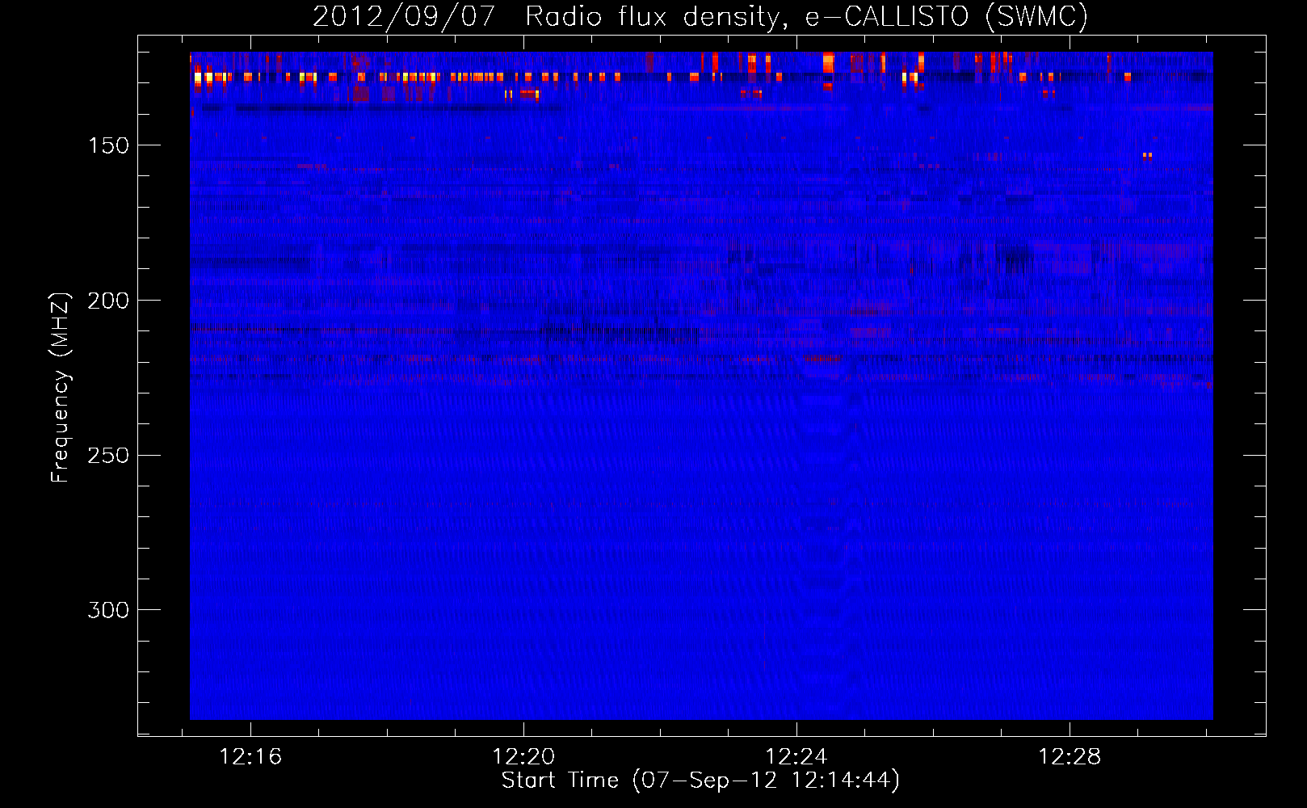The width and height of the screenshot is (1307, 808).
Task: Click the plot title e-CALLISTO (SWMC)
Action: pos(700,17)
